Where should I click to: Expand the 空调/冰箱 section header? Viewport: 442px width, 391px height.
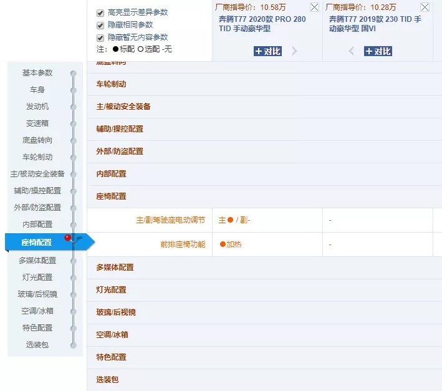(264, 335)
